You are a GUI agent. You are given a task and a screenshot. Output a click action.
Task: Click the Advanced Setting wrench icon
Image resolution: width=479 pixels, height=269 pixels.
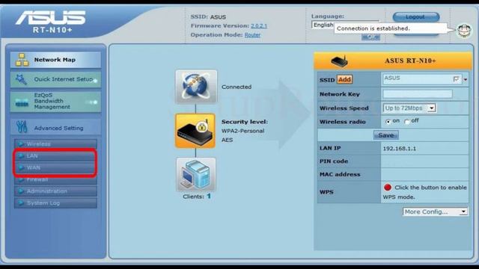22,127
